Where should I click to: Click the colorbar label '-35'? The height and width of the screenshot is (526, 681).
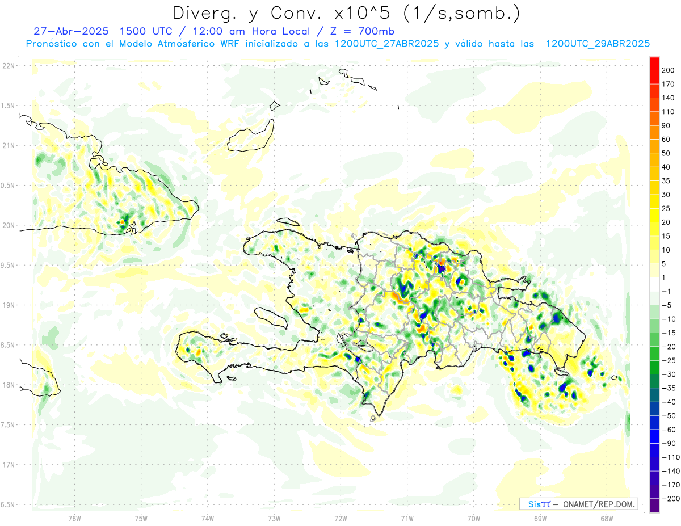pos(669,388)
